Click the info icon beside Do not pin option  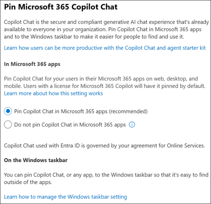[132, 125]
